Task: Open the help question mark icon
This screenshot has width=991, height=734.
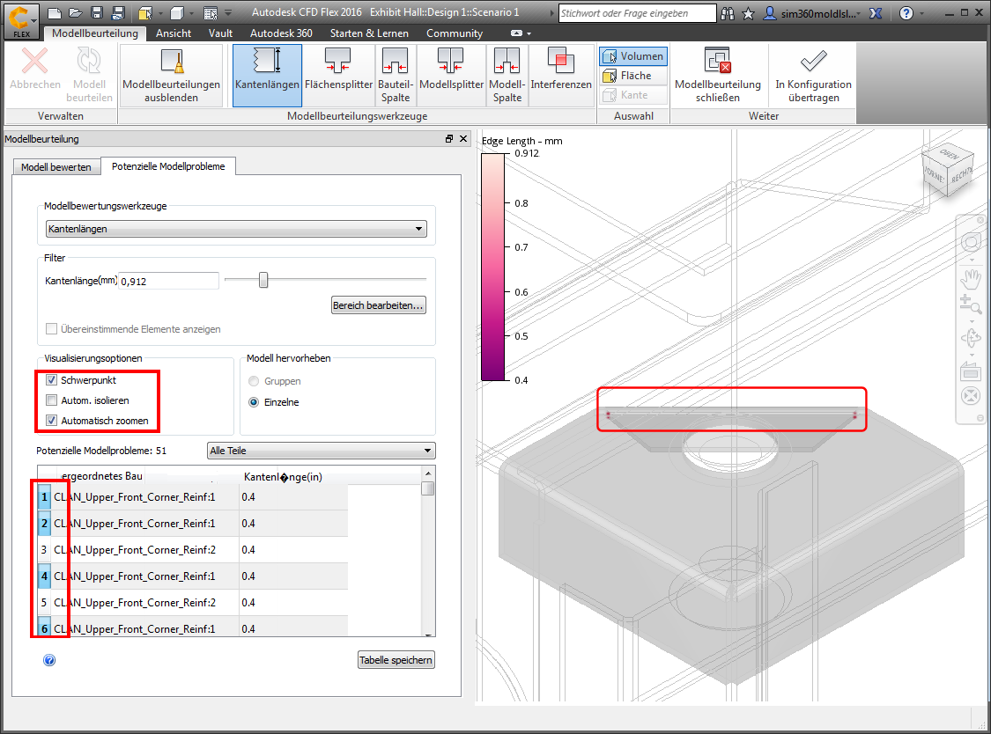Action: pos(906,13)
